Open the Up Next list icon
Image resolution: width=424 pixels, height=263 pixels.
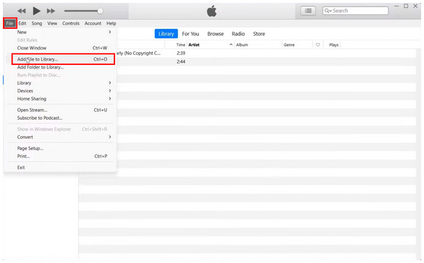(308, 11)
